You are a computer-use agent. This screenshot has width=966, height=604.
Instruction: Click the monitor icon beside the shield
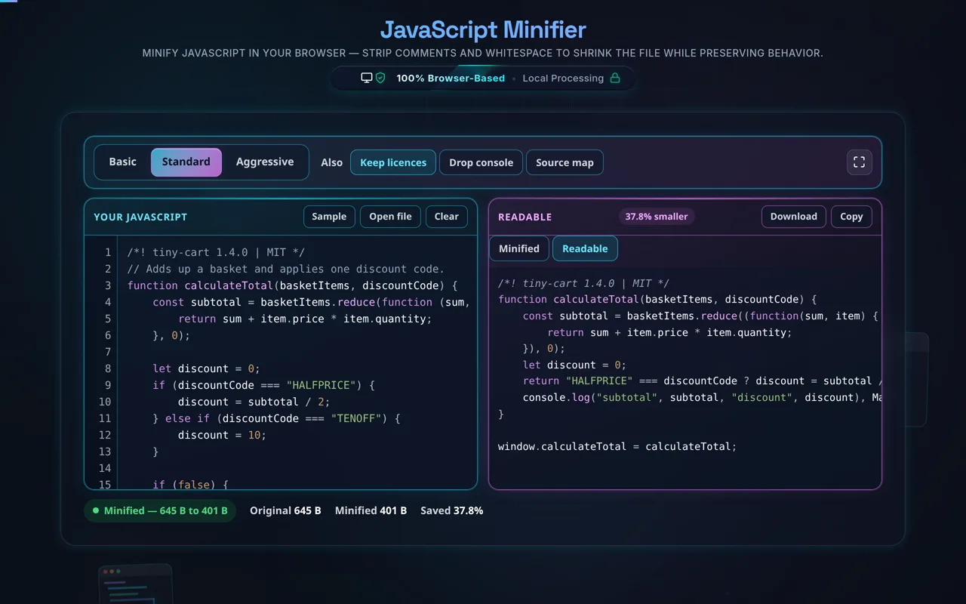coord(367,78)
